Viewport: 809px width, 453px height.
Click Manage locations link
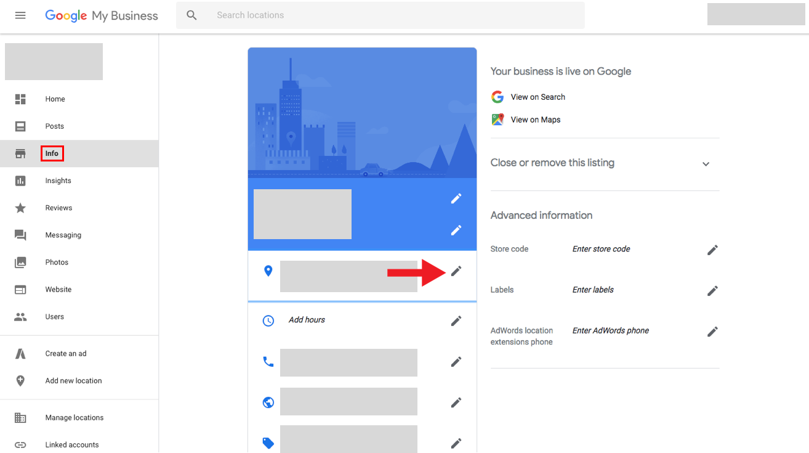point(74,418)
